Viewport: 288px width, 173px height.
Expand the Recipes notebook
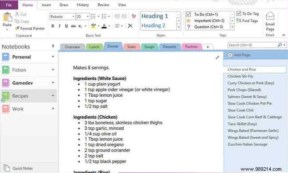(x=53, y=95)
